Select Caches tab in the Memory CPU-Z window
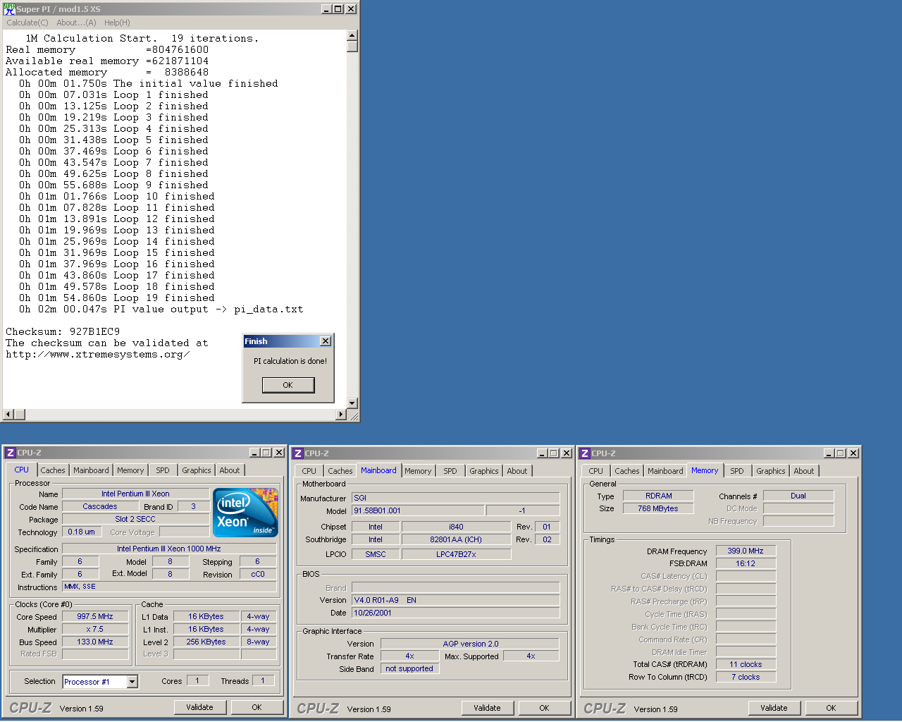Viewport: 902px width, 722px height. pos(627,471)
